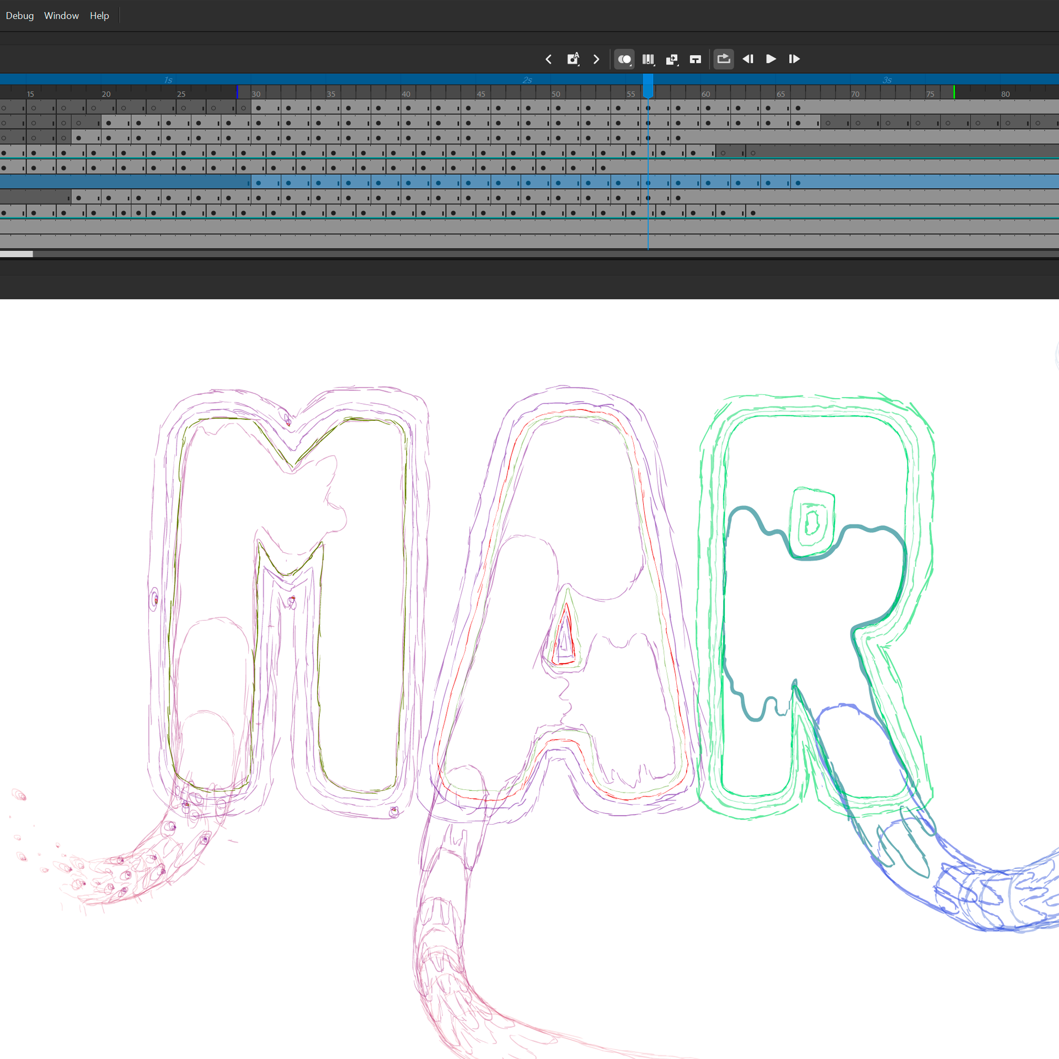Open the Window menu

tap(61, 15)
